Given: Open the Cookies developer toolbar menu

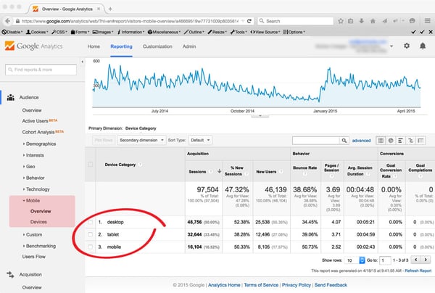Looking at the screenshot, I should [37, 32].
